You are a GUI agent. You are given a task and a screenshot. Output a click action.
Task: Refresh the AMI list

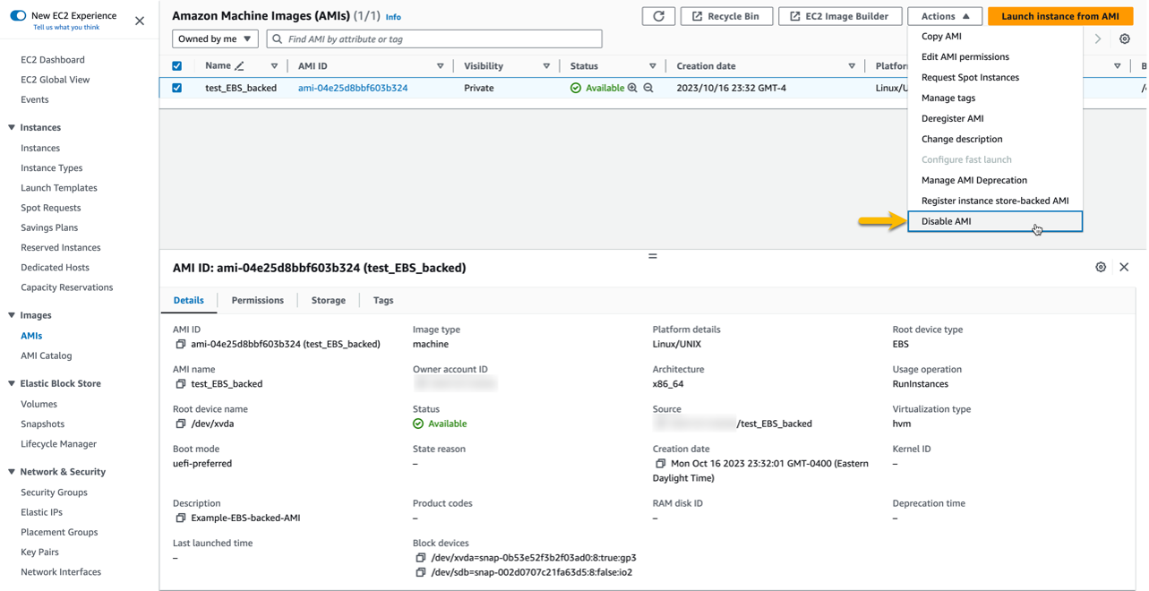(658, 15)
